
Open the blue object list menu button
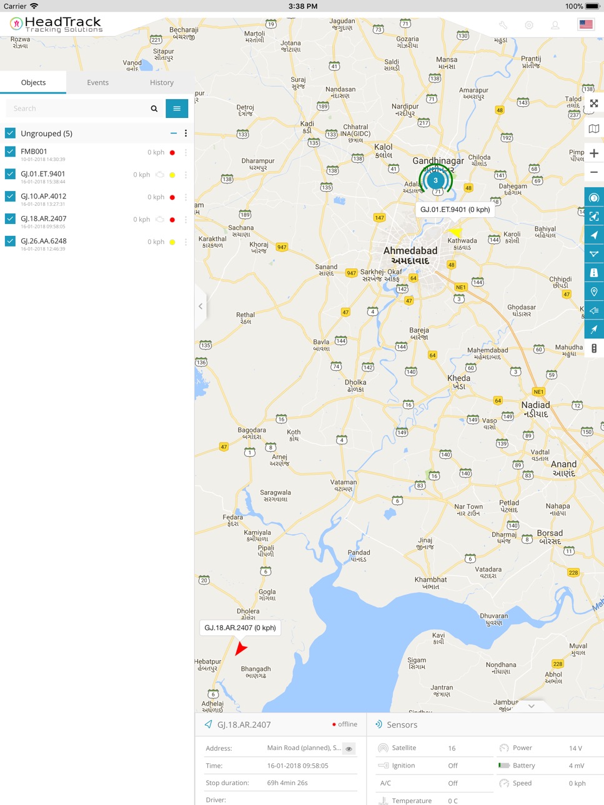pyautogui.click(x=177, y=109)
